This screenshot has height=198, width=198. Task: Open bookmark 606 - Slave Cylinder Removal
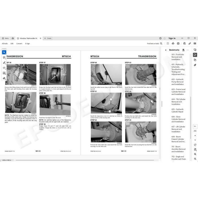(178, 119)
